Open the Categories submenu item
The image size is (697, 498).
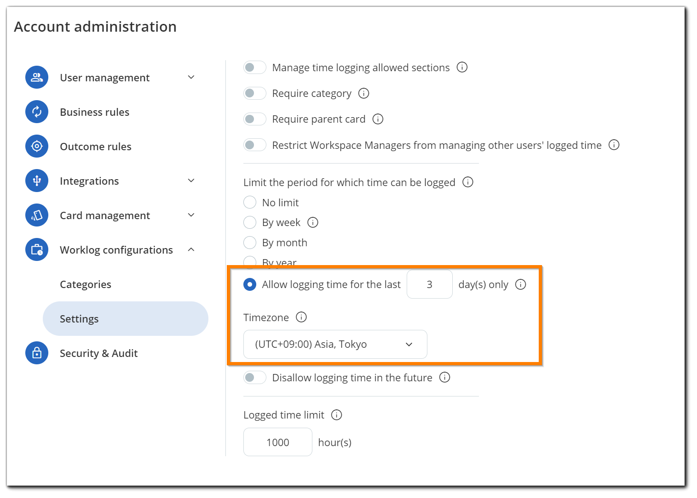86,284
